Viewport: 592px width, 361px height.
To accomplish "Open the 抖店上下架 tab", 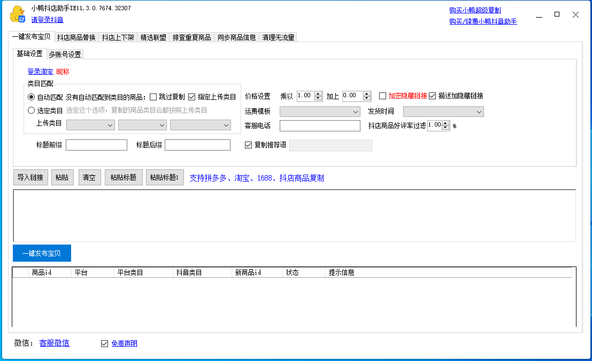I will pyautogui.click(x=118, y=37).
